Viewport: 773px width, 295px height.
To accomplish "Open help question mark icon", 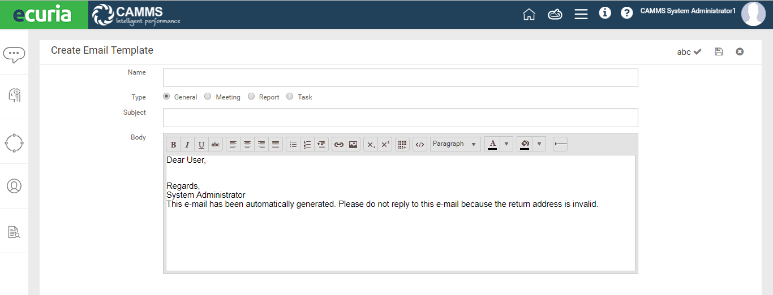I will [x=626, y=12].
